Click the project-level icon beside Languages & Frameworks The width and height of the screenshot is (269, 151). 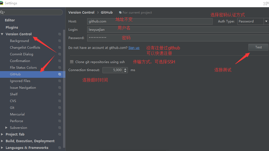(60, 148)
